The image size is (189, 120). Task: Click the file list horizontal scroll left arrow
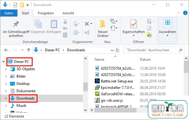click(x=92, y=110)
